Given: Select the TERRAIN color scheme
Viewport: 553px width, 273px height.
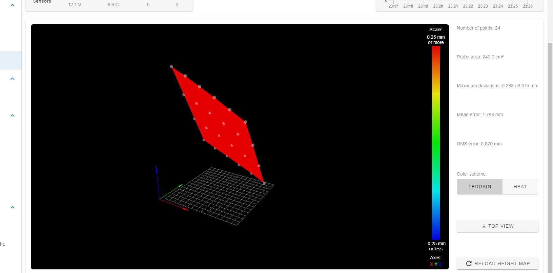Looking at the screenshot, I should [x=480, y=187].
